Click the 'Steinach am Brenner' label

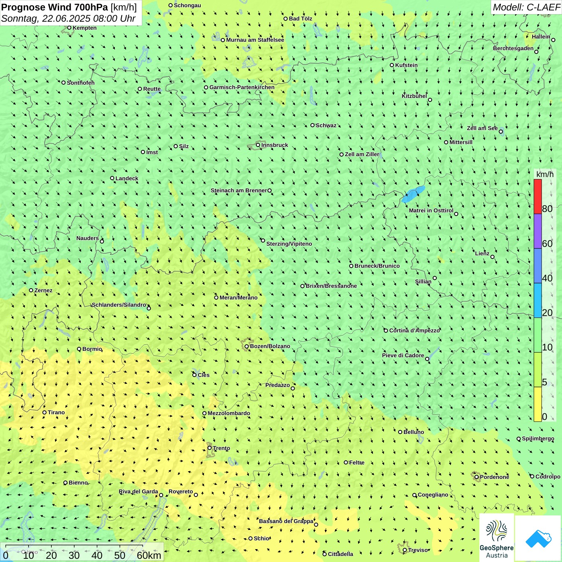239,190
